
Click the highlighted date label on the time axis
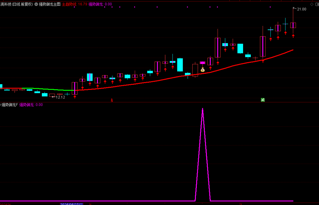[x=71, y=204]
